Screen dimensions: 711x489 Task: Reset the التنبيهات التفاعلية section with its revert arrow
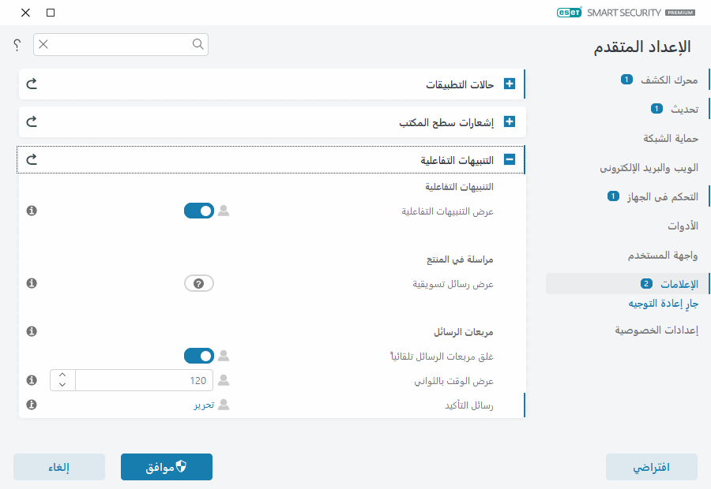[x=32, y=160]
